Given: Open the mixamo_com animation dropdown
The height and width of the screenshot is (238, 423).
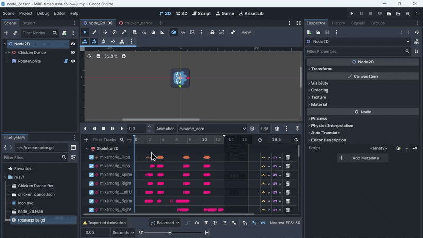Looking at the screenshot, I should 213,129.
